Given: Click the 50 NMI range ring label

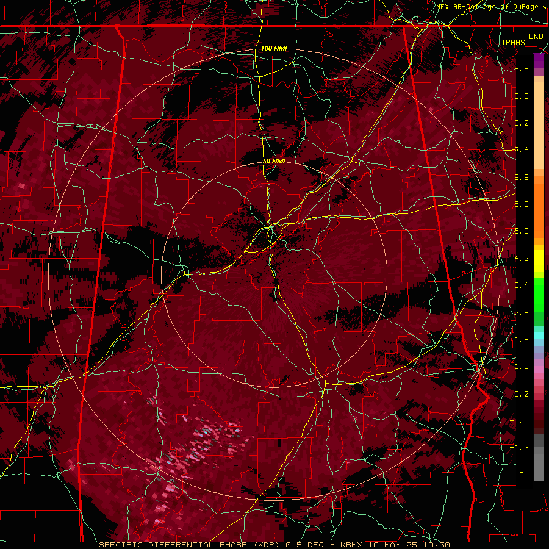Looking at the screenshot, I should tap(274, 162).
